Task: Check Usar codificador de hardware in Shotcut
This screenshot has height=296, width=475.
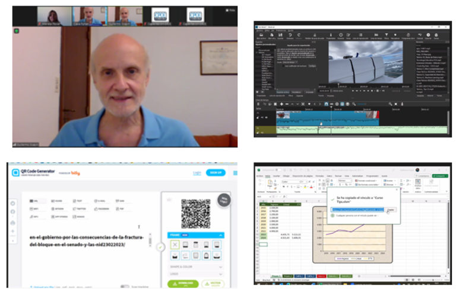Action: (283, 66)
